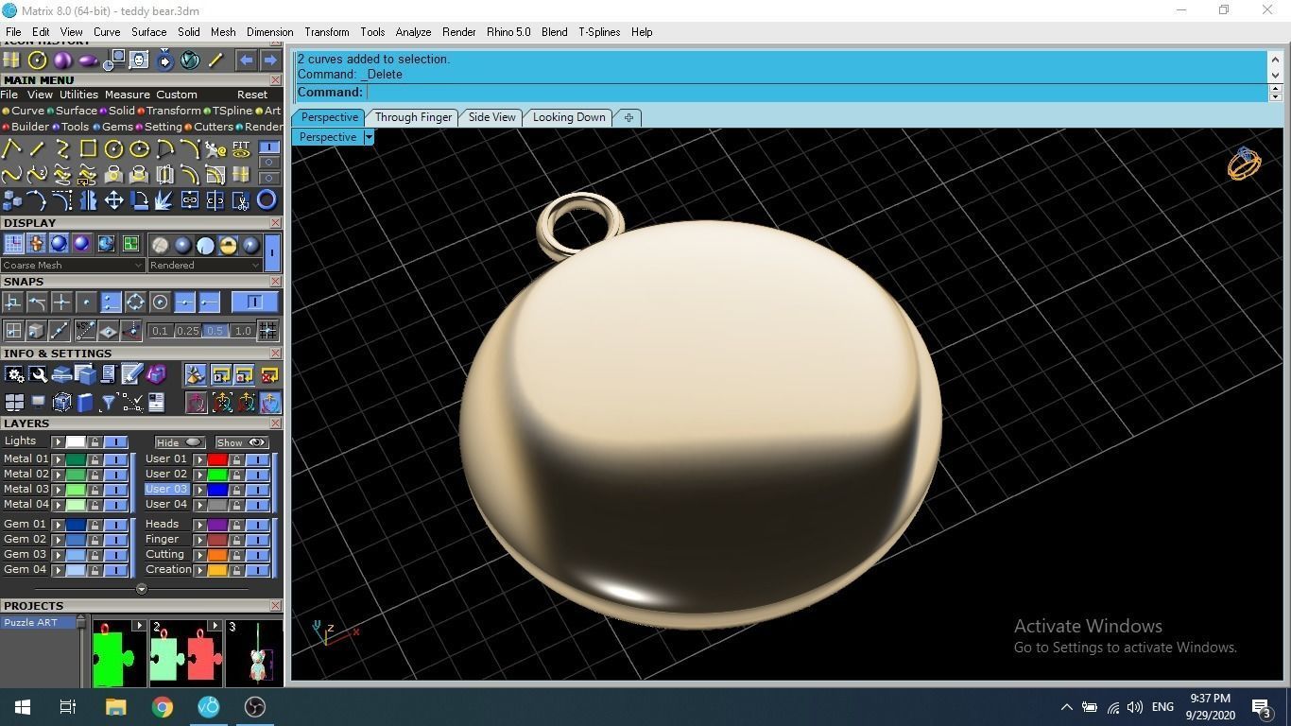Screen dimensions: 1291x726
Task: Open the teddy bear project thumbnail 3
Action: click(x=255, y=654)
